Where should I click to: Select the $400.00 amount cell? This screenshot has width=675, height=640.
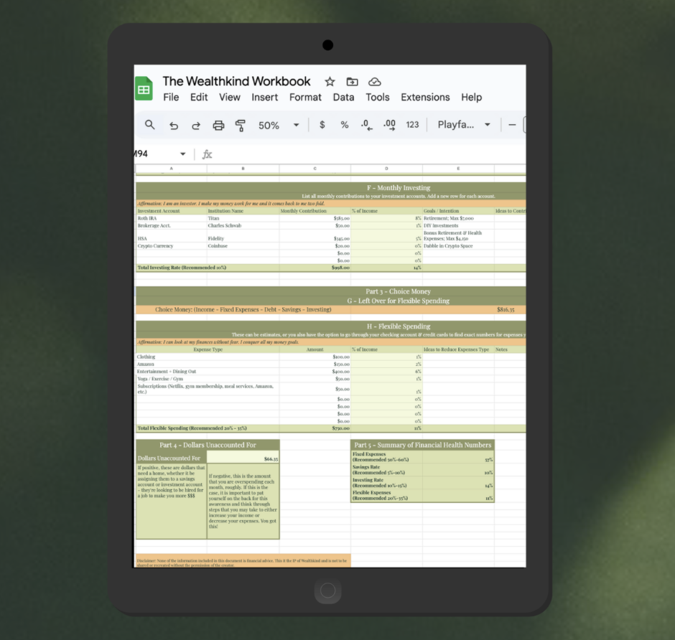(x=315, y=372)
